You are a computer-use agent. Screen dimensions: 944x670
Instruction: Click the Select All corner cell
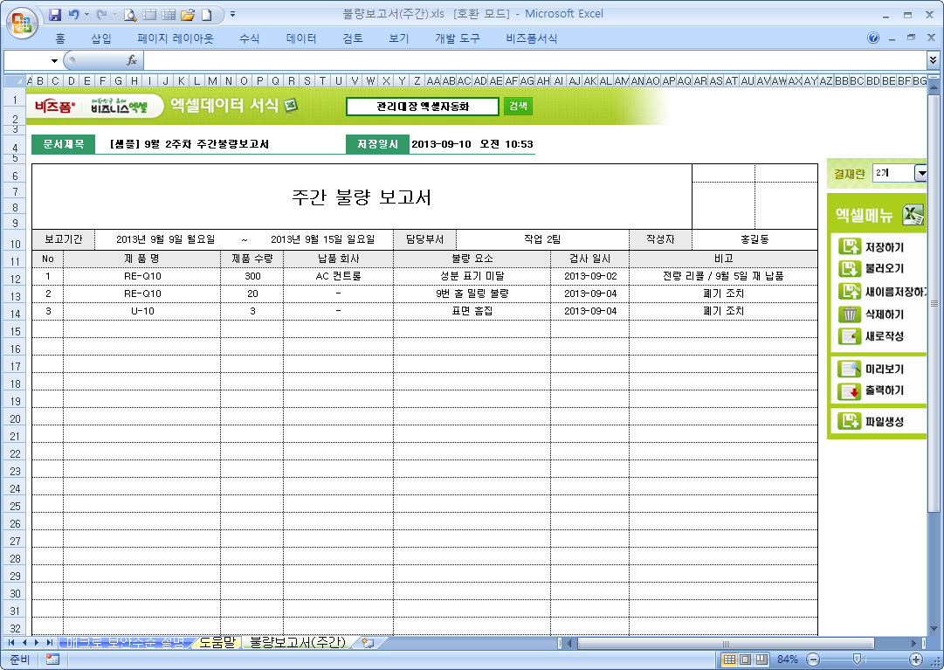[x=15, y=80]
